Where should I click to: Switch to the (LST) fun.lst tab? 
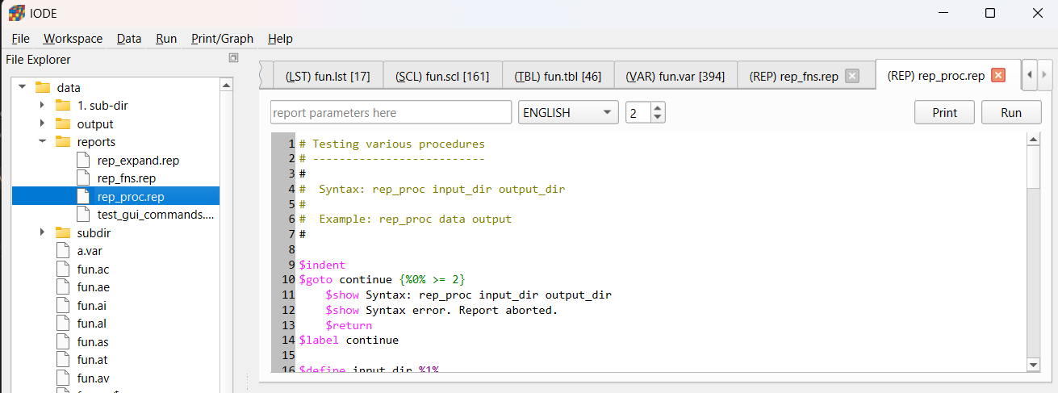click(x=328, y=77)
